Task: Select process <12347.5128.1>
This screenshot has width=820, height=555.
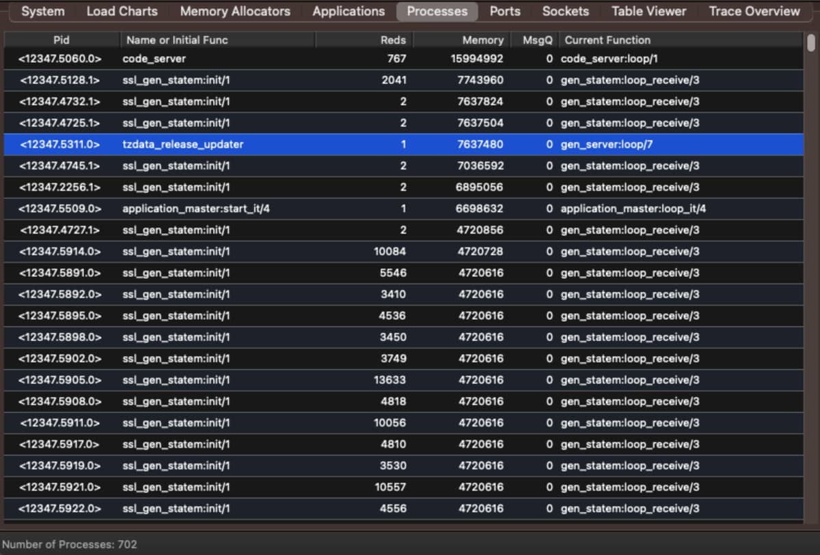Action: pyautogui.click(x=403, y=80)
